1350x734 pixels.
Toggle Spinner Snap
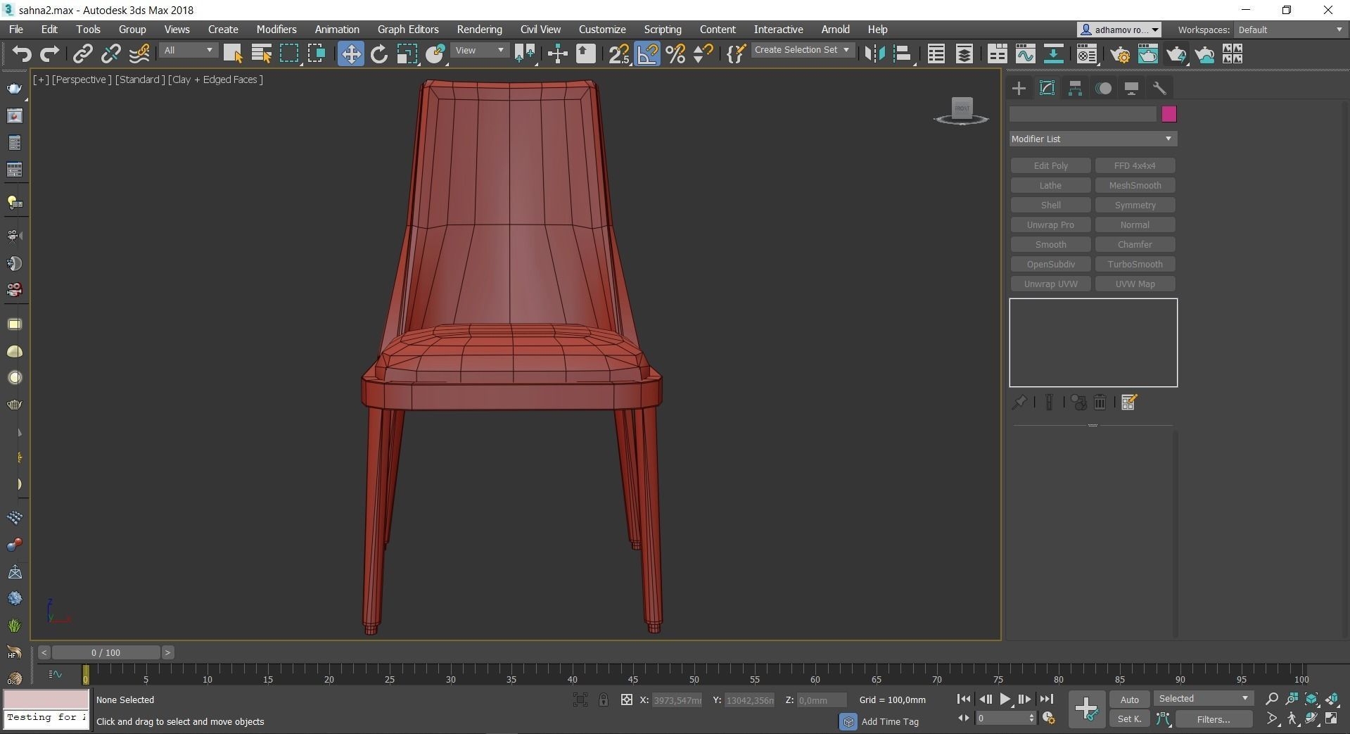tap(703, 54)
